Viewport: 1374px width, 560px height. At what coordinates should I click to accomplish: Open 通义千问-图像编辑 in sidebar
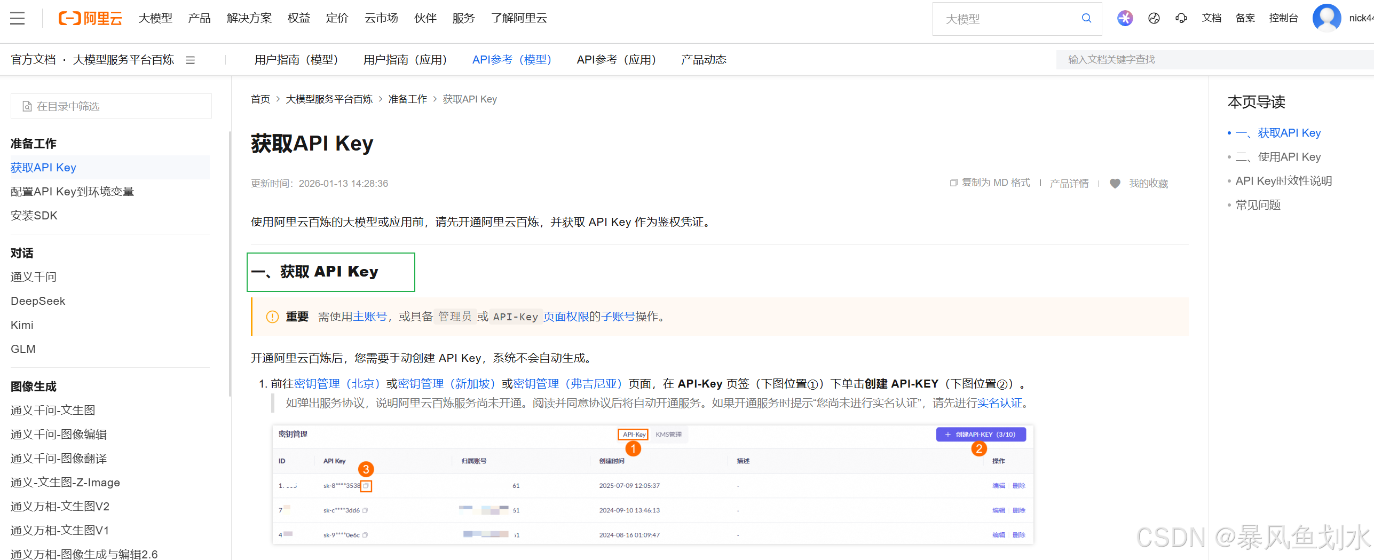click(59, 435)
